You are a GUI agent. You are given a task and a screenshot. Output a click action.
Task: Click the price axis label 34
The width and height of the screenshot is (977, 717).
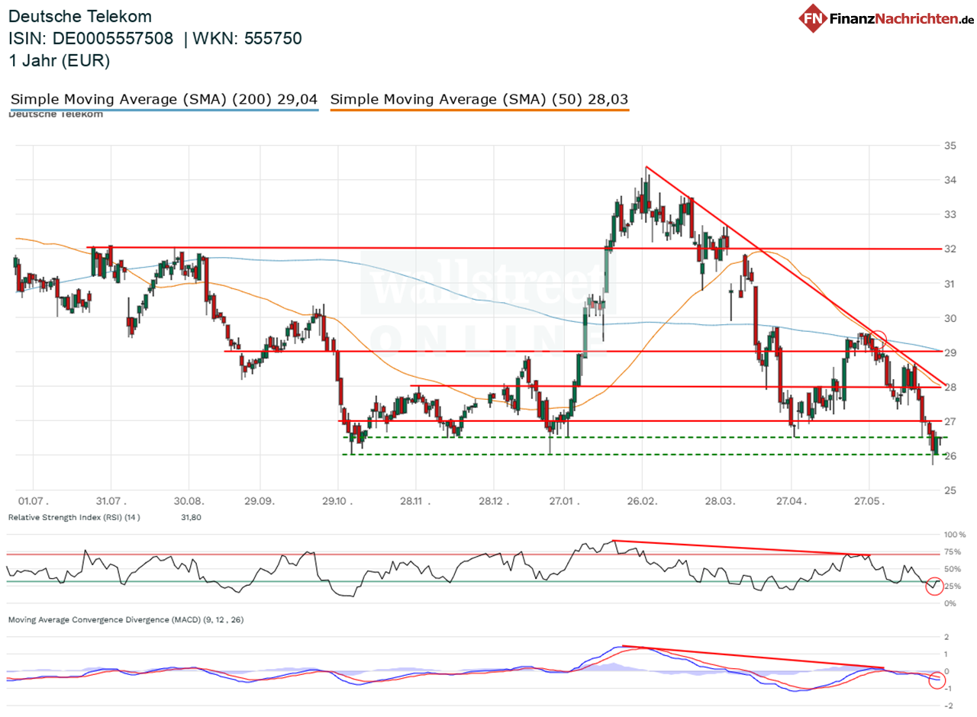pyautogui.click(x=950, y=180)
